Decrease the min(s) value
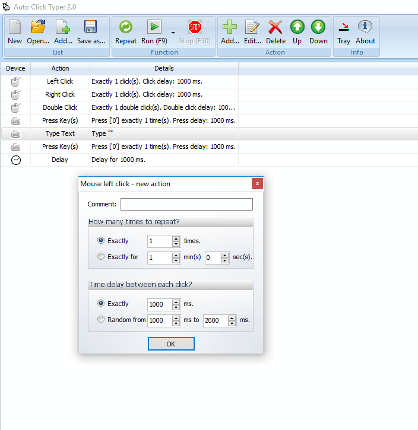Viewport: 418px width, 430px height. pyautogui.click(x=176, y=260)
